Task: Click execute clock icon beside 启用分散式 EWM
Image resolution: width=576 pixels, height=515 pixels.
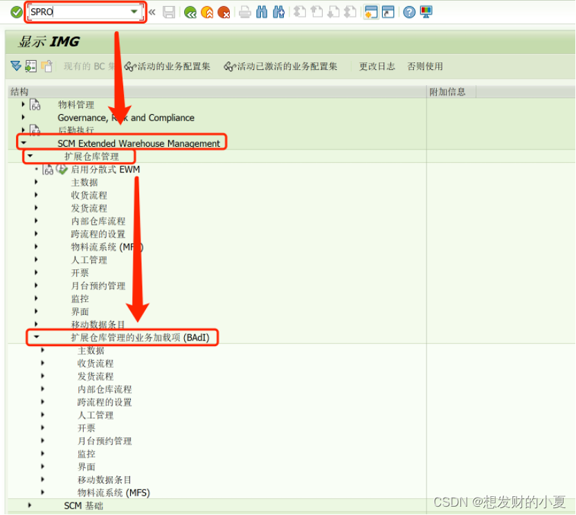Action: coord(62,170)
